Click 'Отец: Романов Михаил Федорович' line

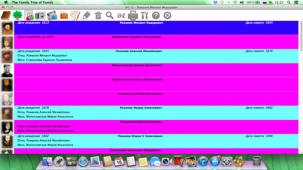tap(42, 56)
